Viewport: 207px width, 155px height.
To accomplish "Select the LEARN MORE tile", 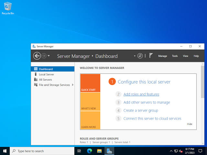I will (90, 120).
